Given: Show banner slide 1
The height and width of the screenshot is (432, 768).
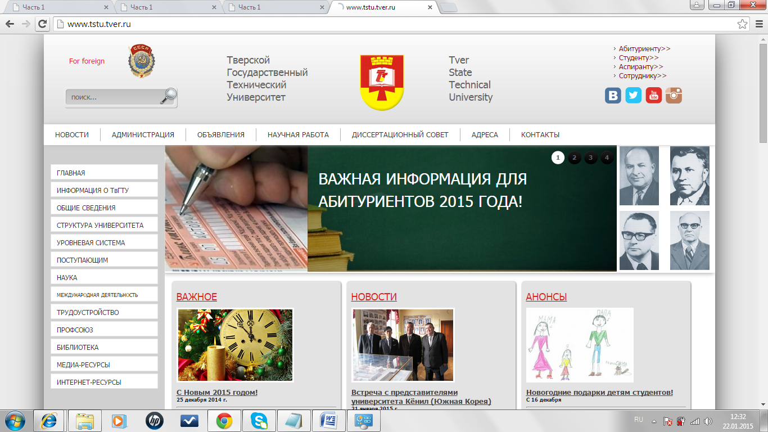Looking at the screenshot, I should [558, 157].
